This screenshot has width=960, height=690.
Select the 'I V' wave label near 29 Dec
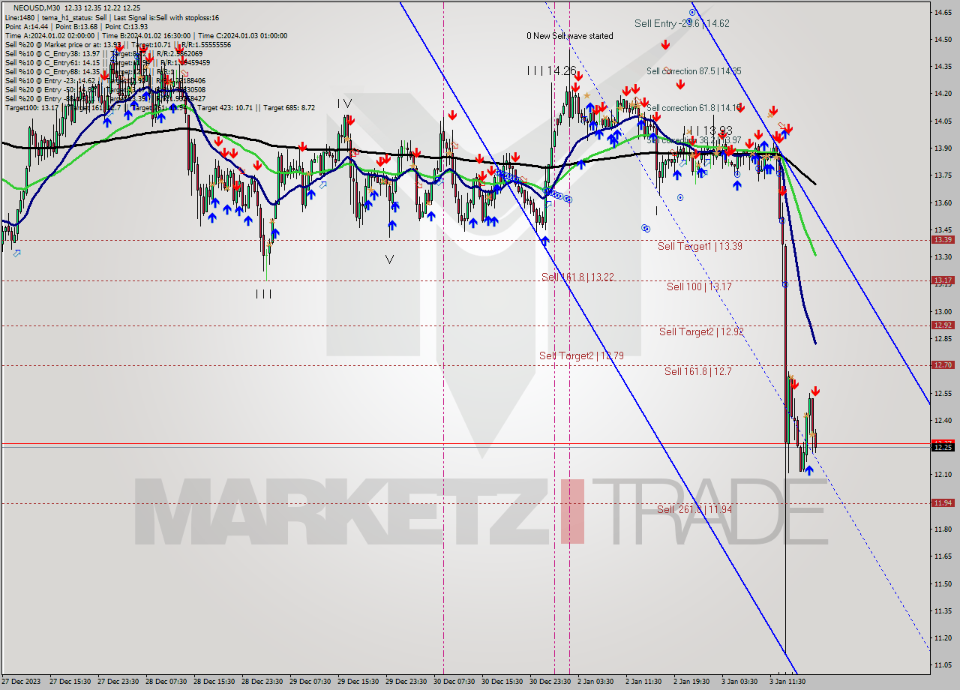[344, 103]
